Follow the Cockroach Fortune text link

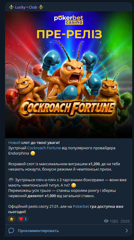point(44,148)
